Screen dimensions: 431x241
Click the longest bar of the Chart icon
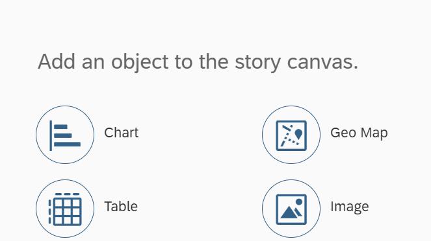point(68,144)
